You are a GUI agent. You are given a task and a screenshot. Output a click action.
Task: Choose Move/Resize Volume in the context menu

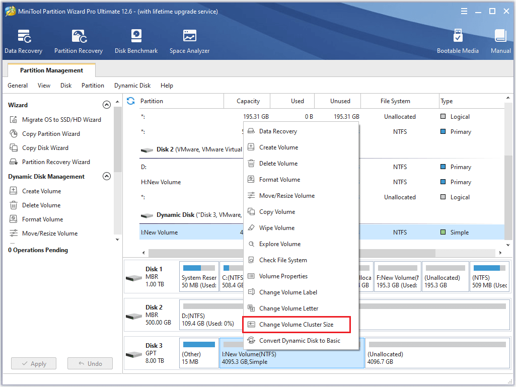tap(301, 196)
